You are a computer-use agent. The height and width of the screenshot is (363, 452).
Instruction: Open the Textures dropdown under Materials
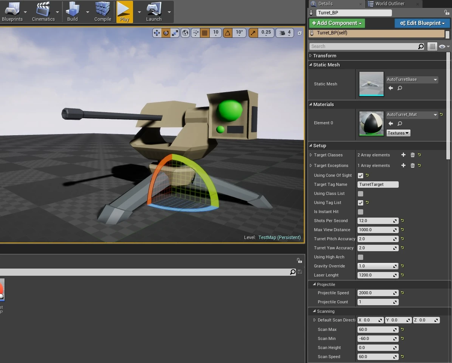[398, 133]
